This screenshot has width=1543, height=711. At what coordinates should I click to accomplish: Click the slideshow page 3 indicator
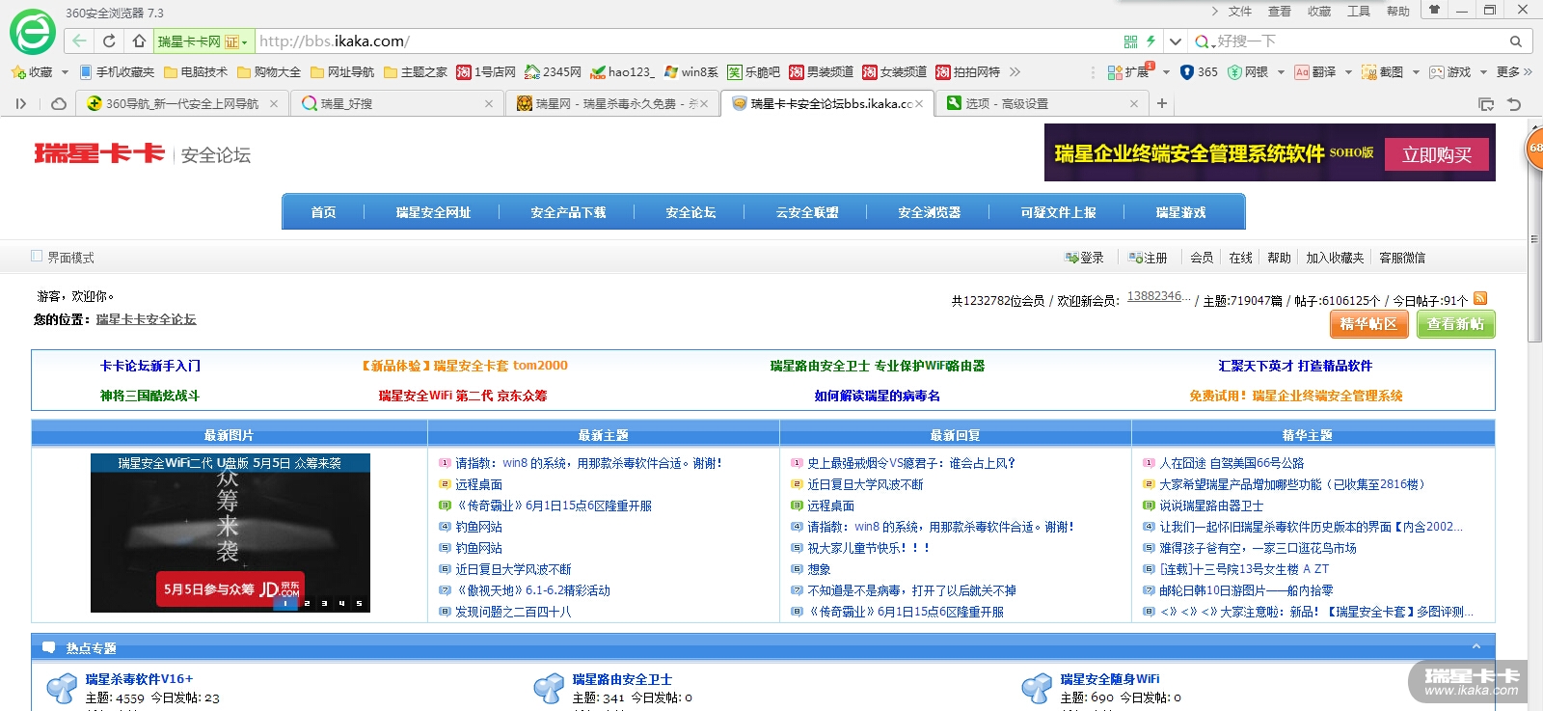pyautogui.click(x=324, y=603)
